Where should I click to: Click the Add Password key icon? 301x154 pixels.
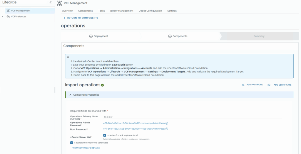point(243,85)
